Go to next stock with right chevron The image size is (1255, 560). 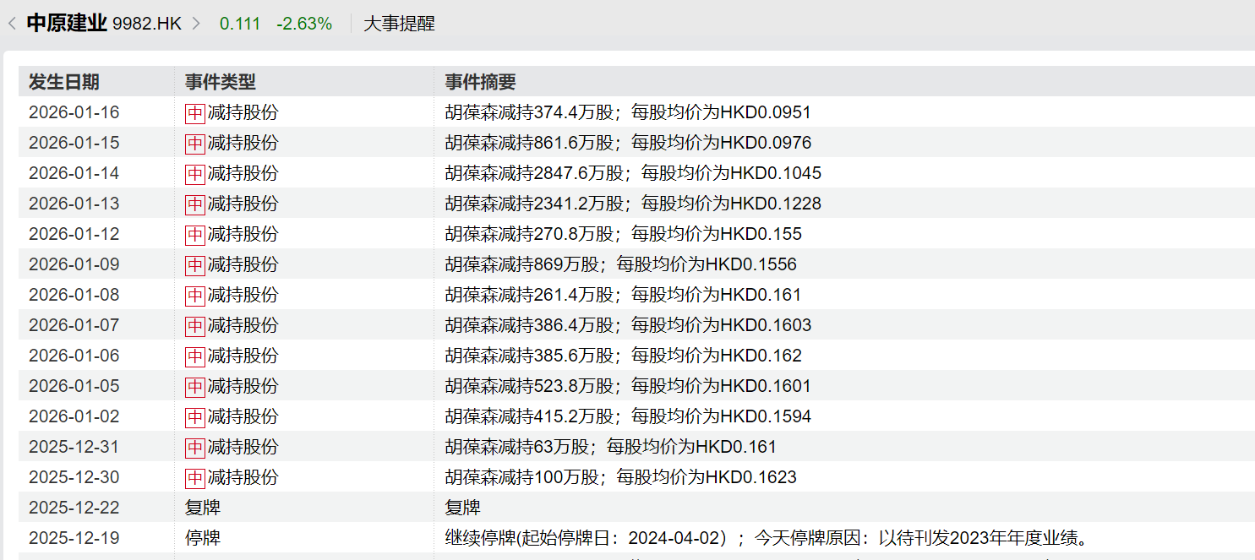click(x=197, y=24)
